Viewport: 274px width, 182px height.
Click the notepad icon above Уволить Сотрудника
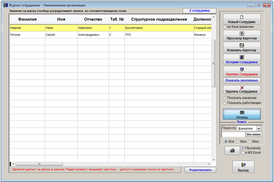pos(242,70)
